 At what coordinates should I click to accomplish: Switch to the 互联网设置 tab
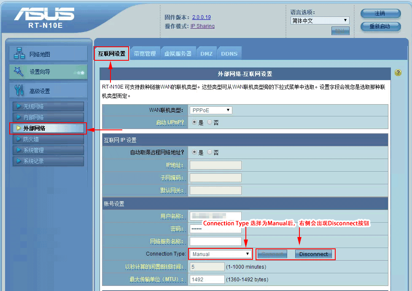click(112, 54)
